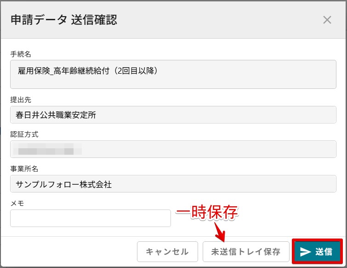347x268 pixels.
Task: Click the 提出先 label
Action: pos(21,99)
